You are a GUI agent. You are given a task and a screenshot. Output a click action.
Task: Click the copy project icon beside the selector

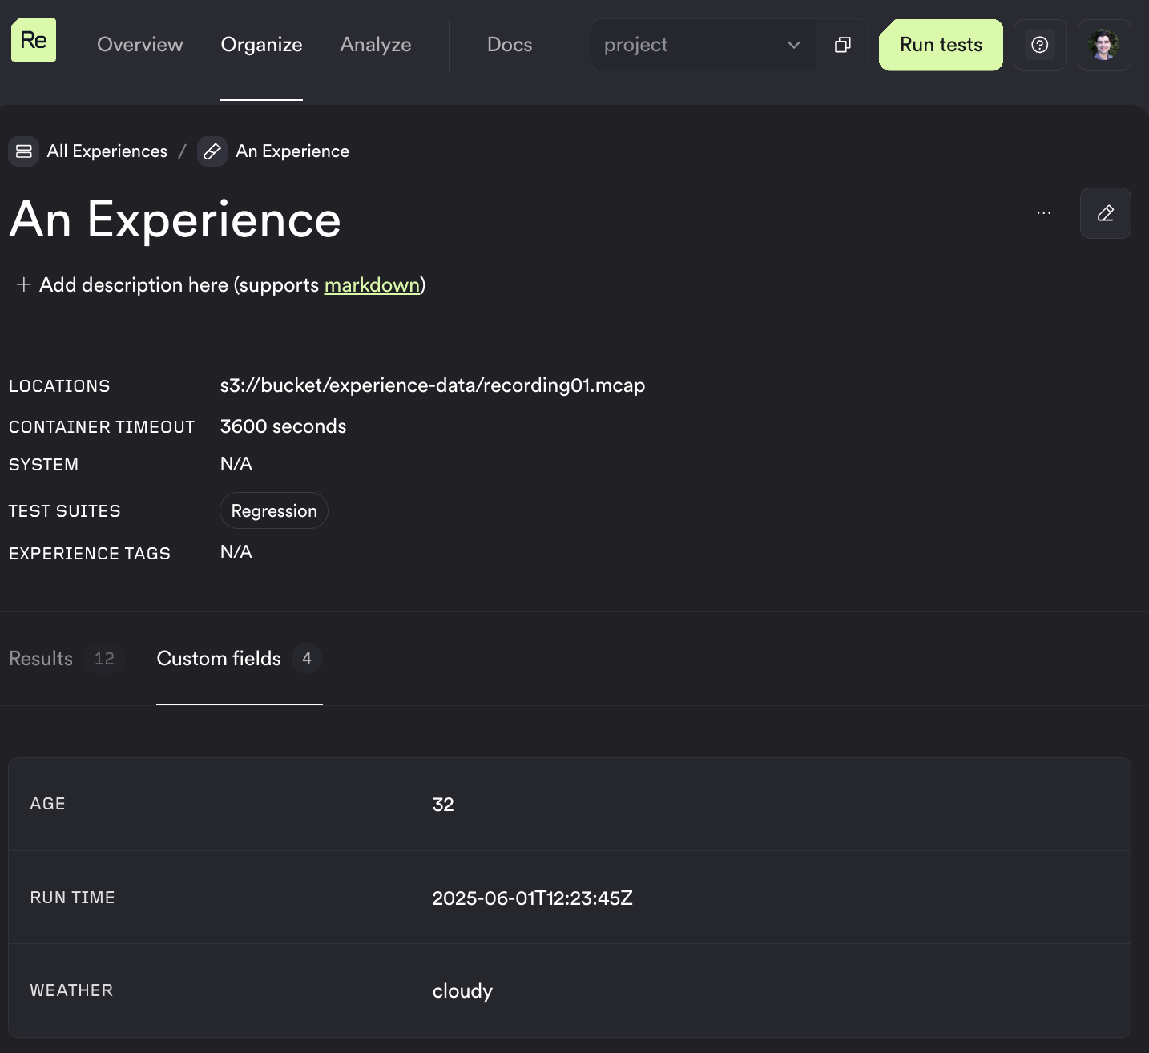tap(842, 45)
